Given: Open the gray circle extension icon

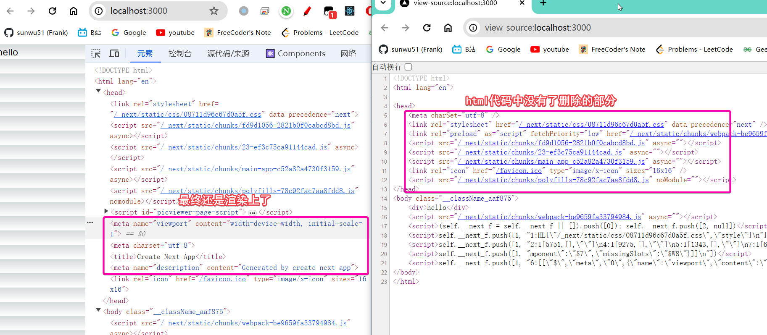Looking at the screenshot, I should click(x=244, y=11).
